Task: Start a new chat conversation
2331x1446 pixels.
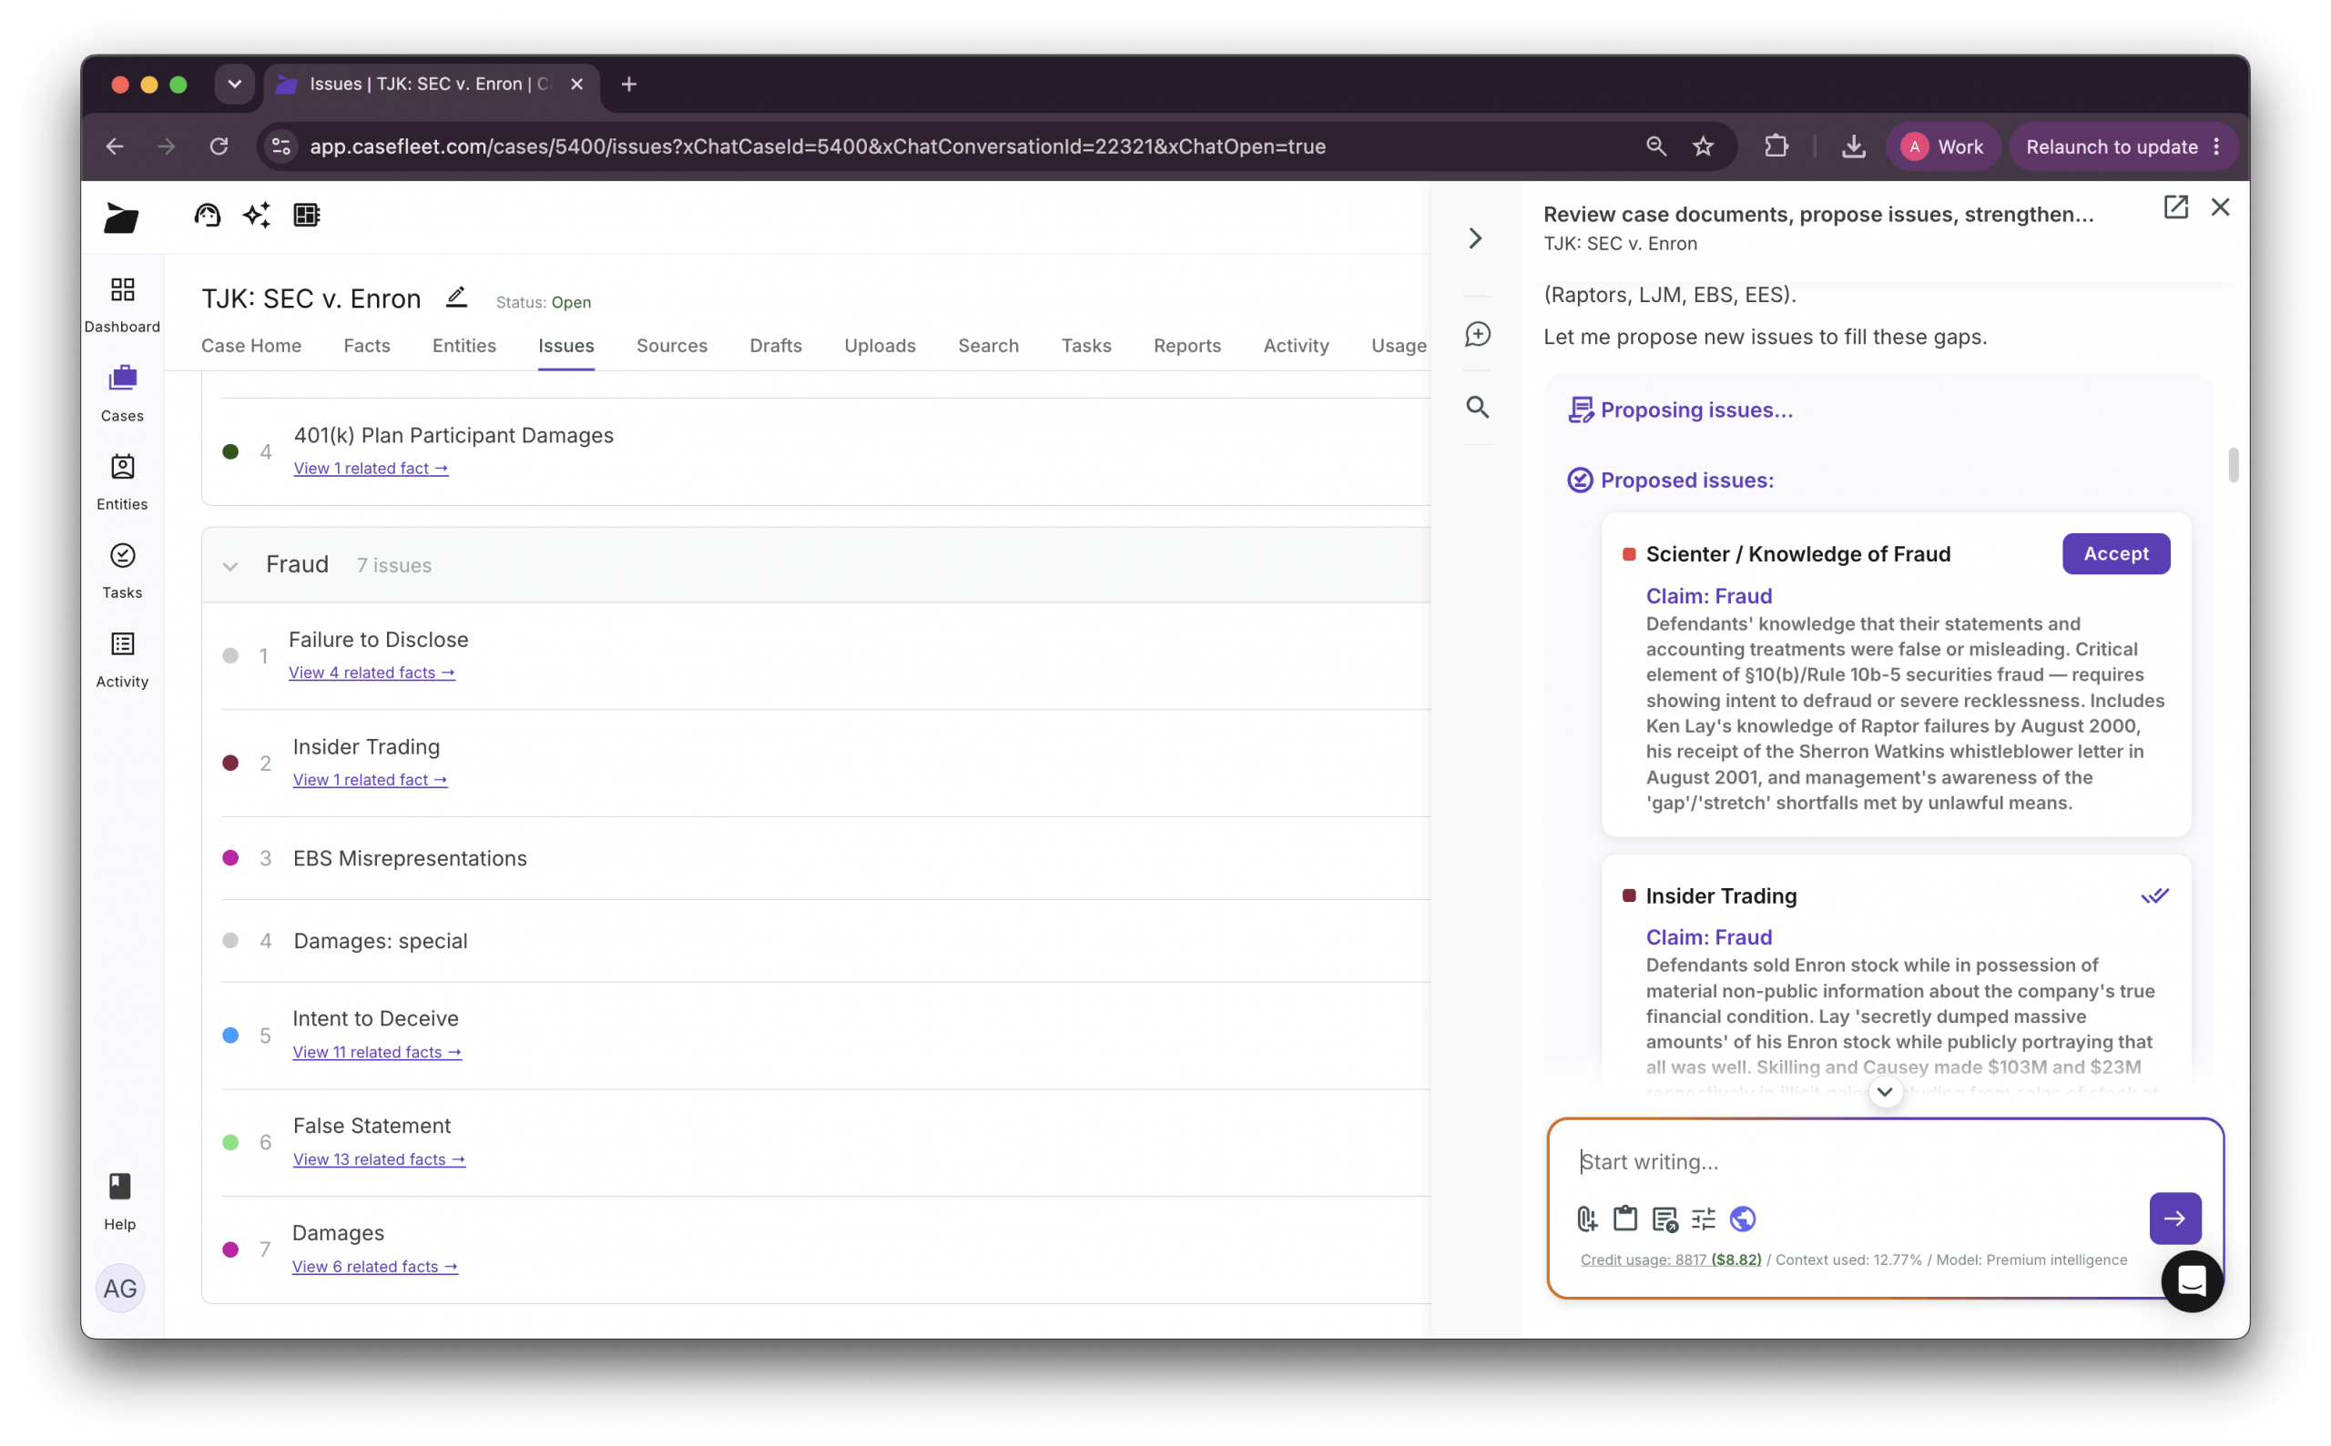Action: [1478, 334]
